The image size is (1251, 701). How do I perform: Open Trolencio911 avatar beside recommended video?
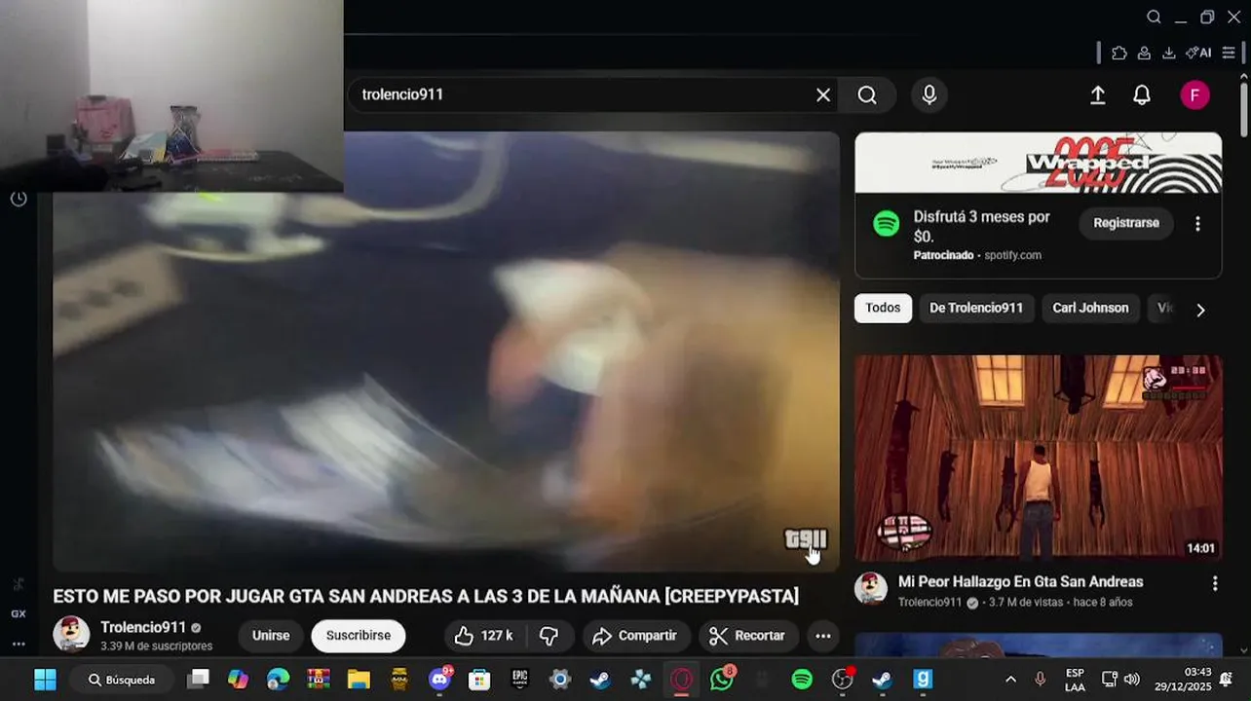coord(871,588)
